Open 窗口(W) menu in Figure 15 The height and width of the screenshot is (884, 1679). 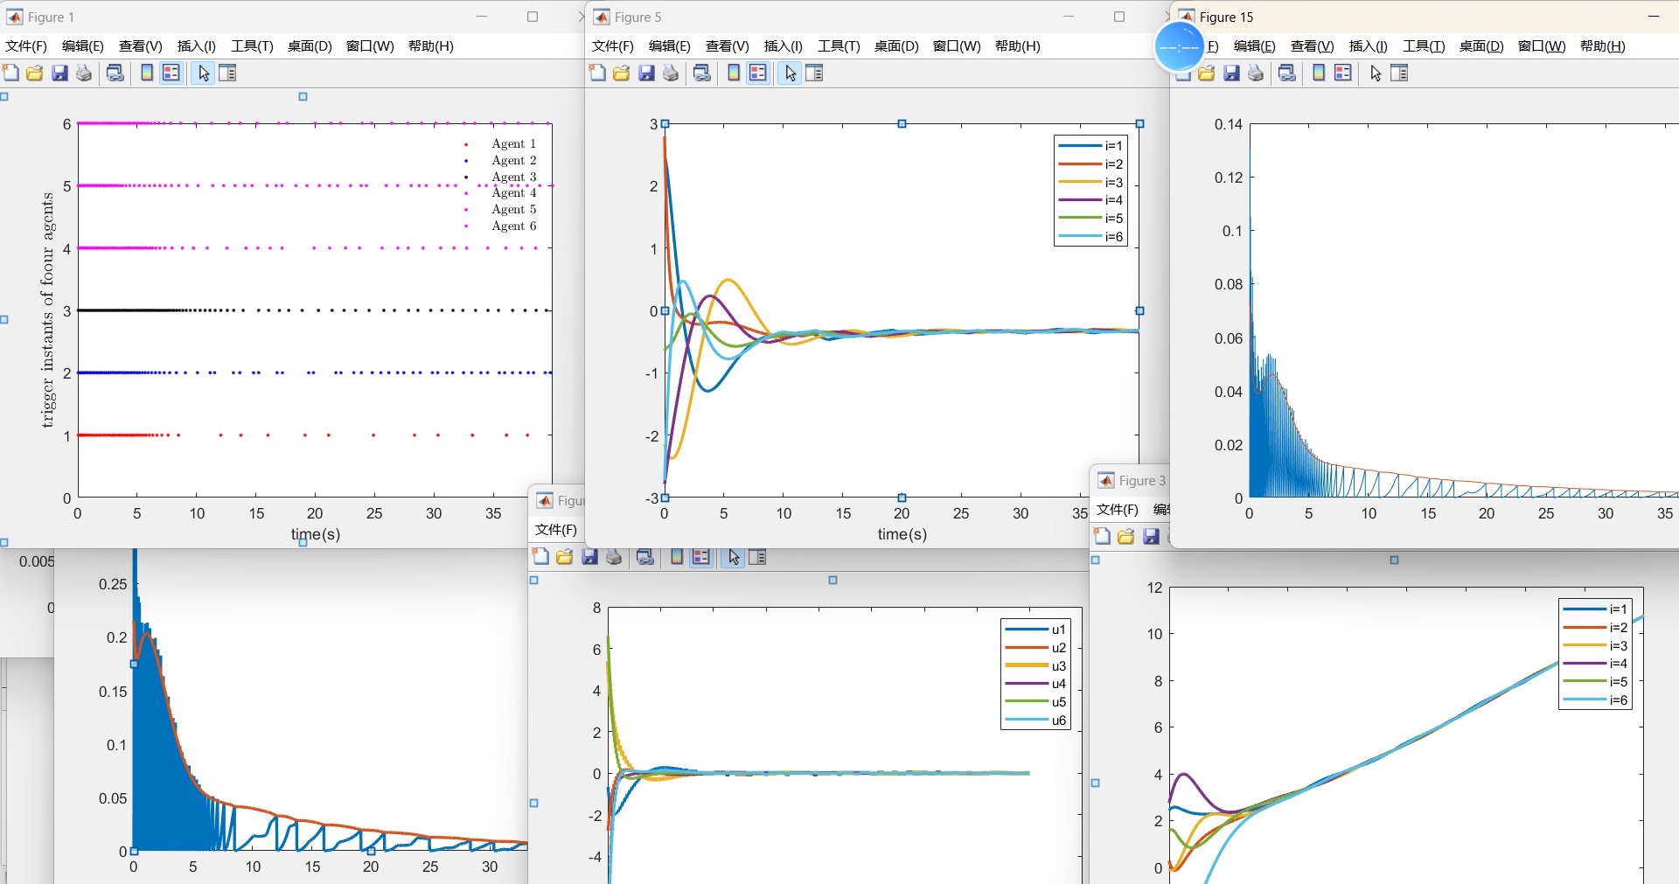point(1542,45)
